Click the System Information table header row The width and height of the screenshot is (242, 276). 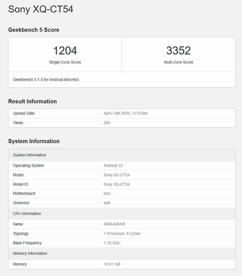122,155
